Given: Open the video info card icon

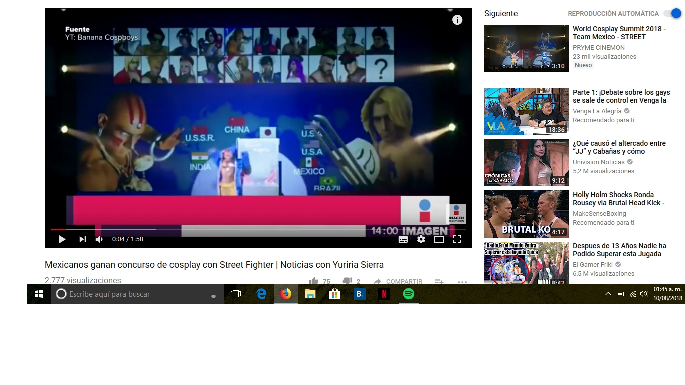Looking at the screenshot, I should click(x=457, y=20).
